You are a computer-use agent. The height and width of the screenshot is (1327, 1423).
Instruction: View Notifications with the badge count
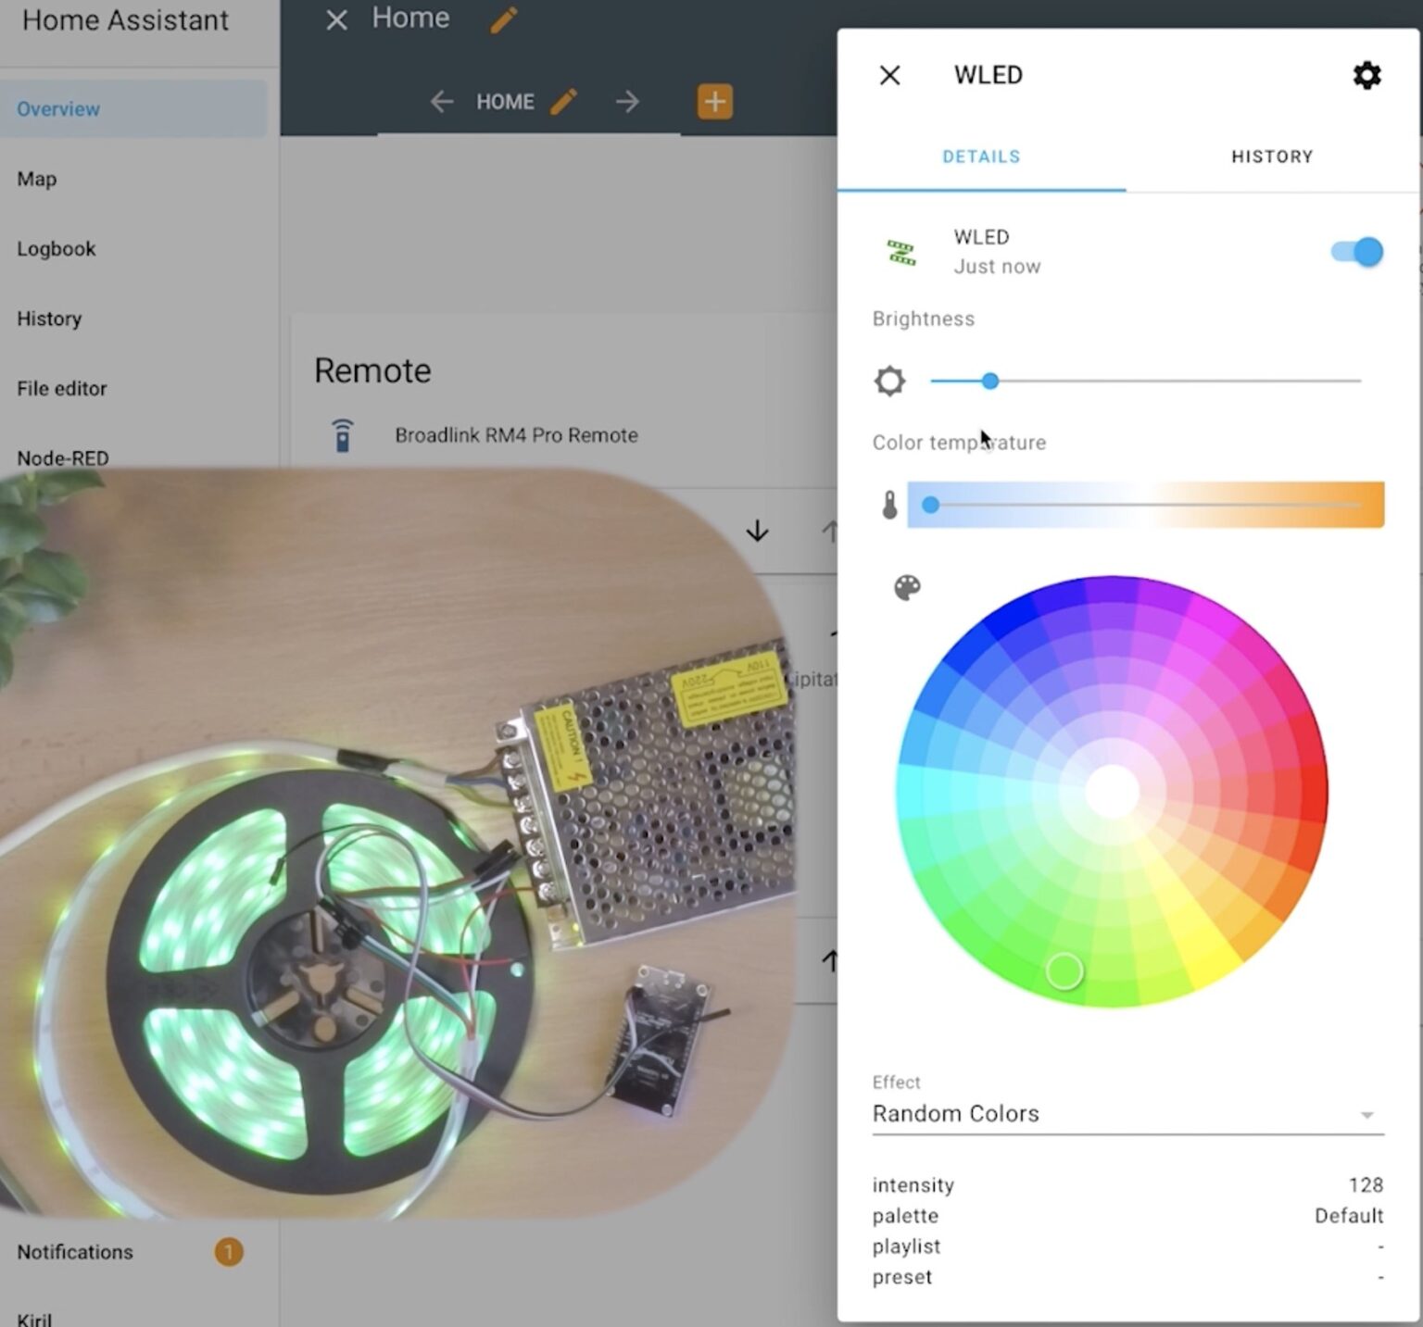point(74,1252)
